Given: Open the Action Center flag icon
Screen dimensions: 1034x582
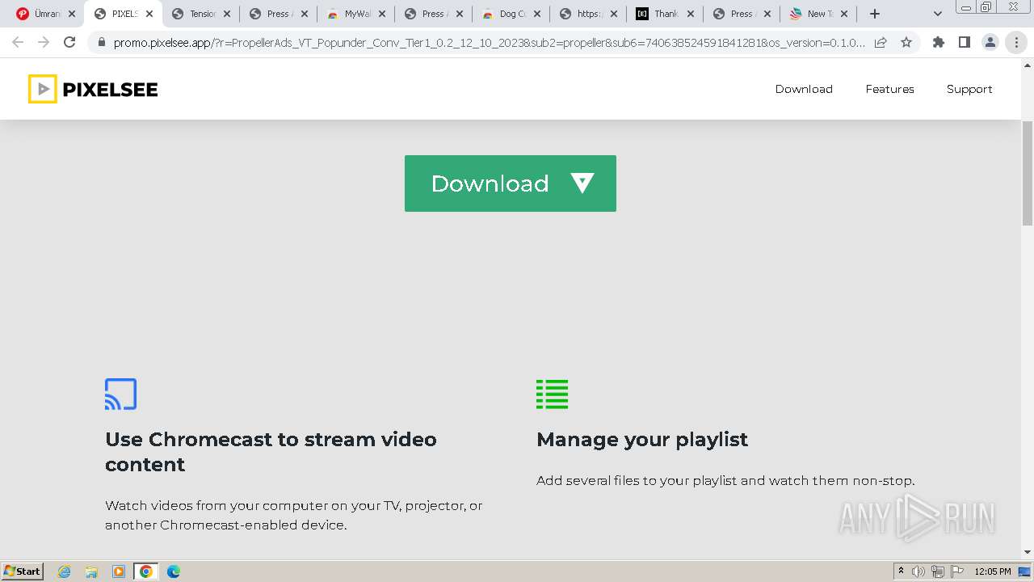Looking at the screenshot, I should pos(957,571).
